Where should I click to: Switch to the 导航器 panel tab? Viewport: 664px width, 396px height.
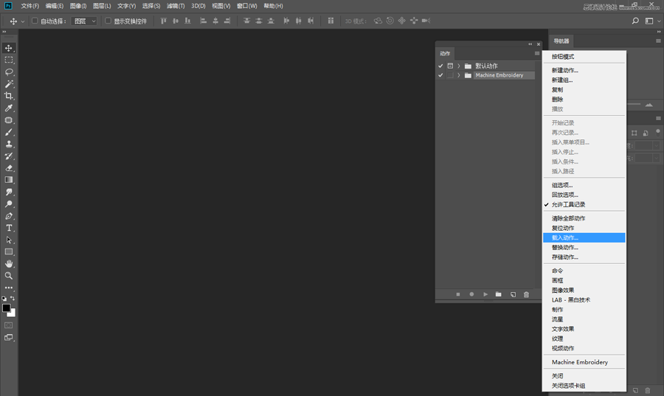pos(561,41)
